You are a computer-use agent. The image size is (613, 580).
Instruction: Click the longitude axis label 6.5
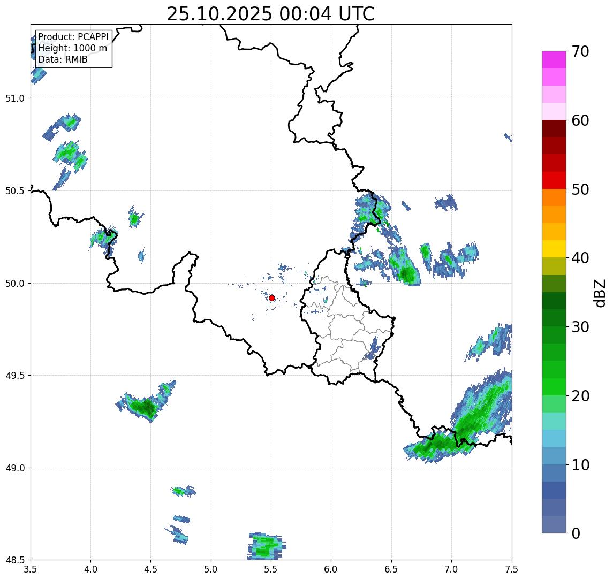coord(391,569)
